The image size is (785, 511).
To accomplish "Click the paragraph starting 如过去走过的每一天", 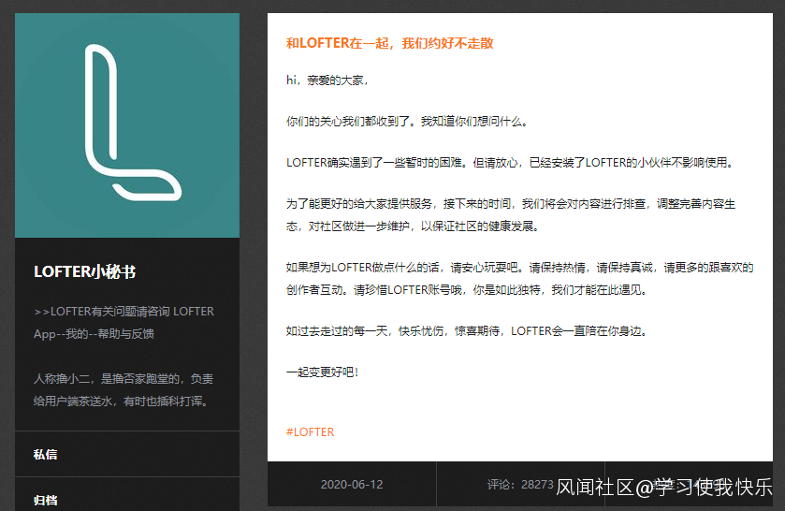I will 467,331.
